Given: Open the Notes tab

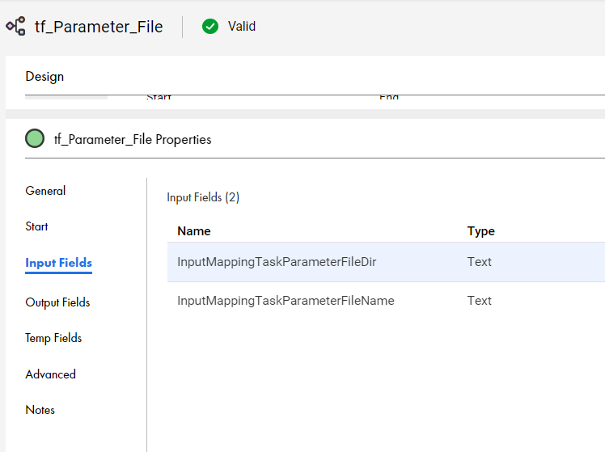Looking at the screenshot, I should [40, 410].
